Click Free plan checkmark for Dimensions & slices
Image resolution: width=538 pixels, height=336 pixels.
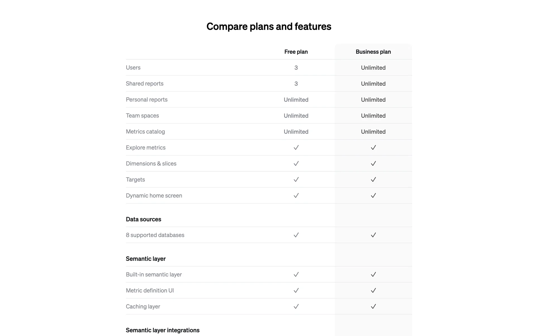[x=296, y=164]
